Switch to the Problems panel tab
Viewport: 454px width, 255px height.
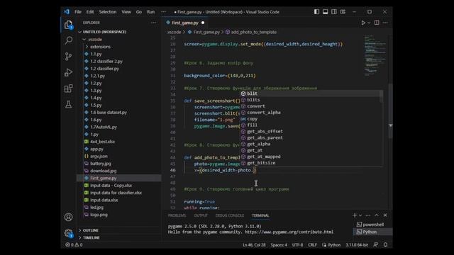point(177,215)
